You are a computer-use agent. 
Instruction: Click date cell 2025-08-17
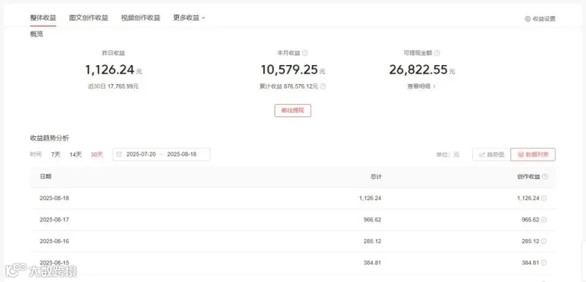pos(54,219)
